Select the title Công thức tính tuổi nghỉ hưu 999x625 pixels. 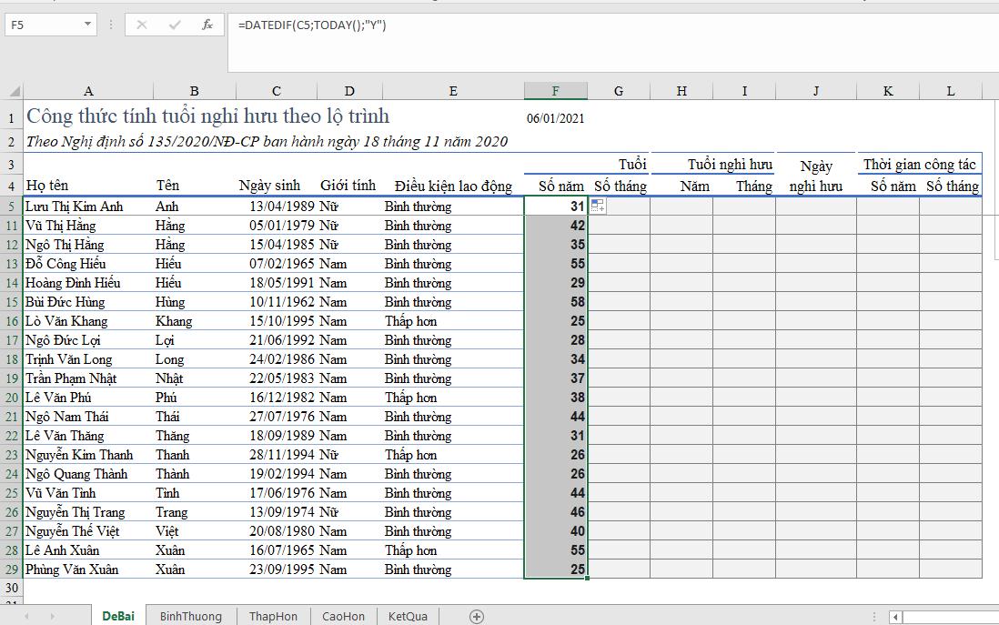click(207, 116)
